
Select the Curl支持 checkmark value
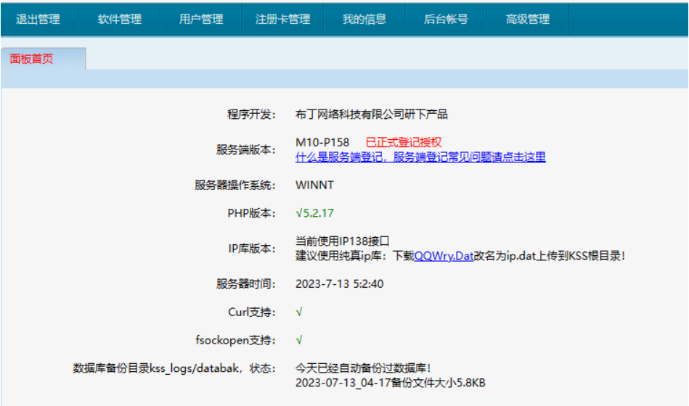click(299, 312)
